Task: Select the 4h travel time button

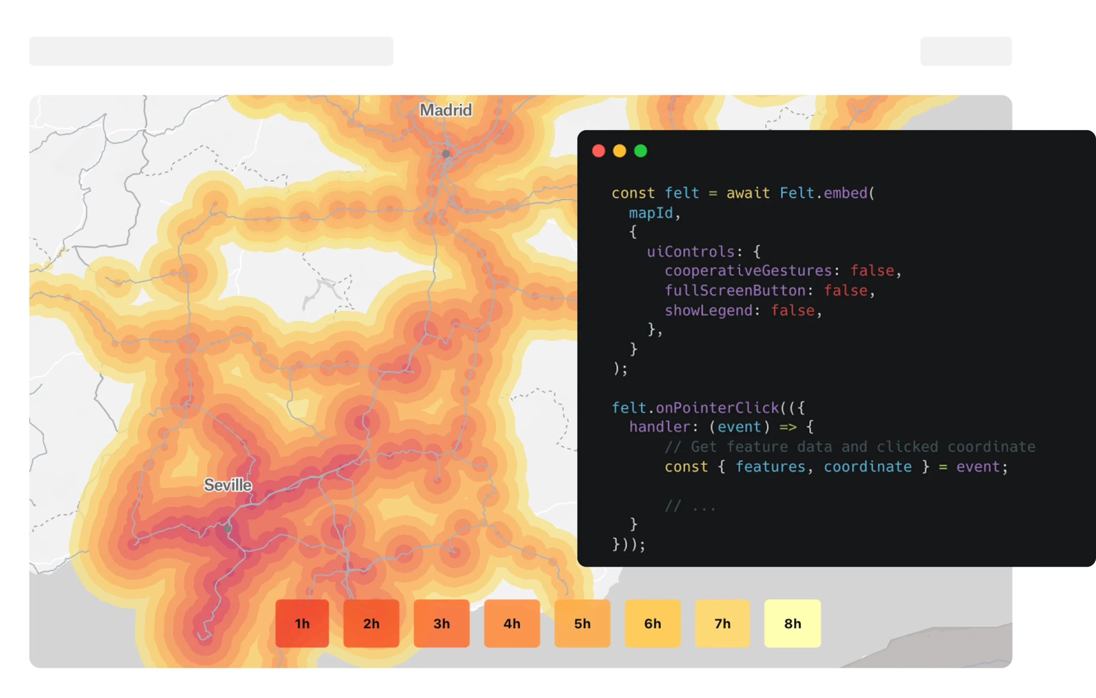Action: [x=512, y=623]
